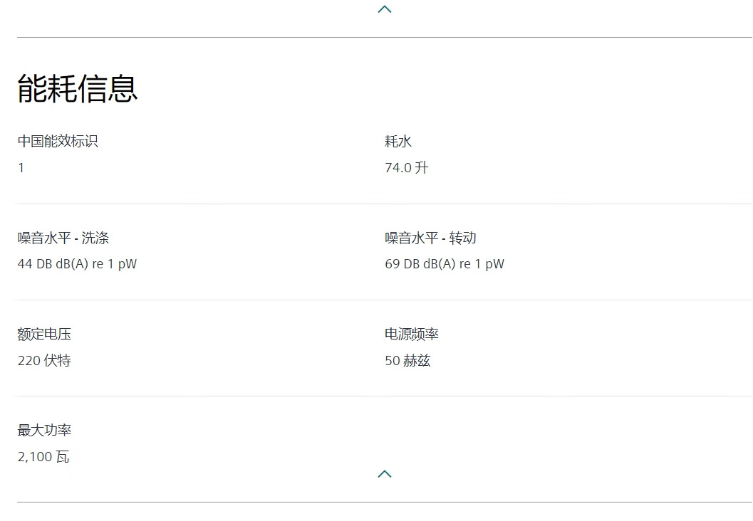Select the 电源频率 label
The width and height of the screenshot is (753, 521).
coord(412,334)
